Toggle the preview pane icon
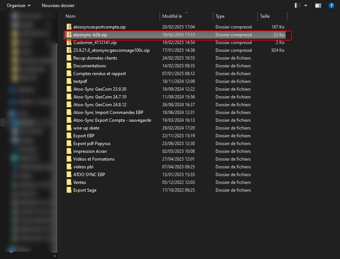Image resolution: width=340 pixels, height=259 pixels. (x=318, y=6)
